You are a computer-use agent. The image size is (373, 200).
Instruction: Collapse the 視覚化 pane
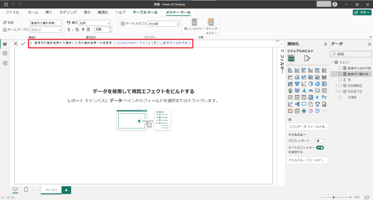point(325,44)
